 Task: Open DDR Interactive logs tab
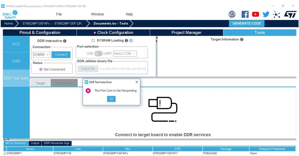(x=57, y=143)
